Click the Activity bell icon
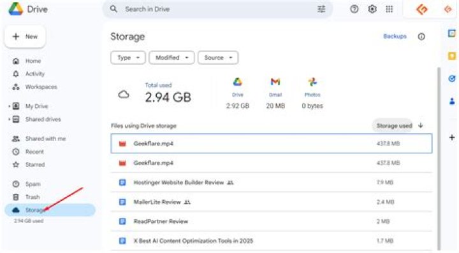This screenshot has height=253, width=459. 16,74
